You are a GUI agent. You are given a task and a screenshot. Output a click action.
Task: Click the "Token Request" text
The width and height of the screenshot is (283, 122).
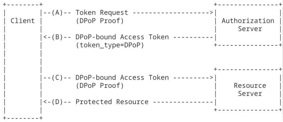click(102, 12)
